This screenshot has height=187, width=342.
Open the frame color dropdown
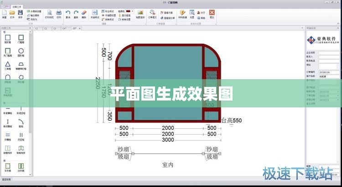tap(132, 11)
